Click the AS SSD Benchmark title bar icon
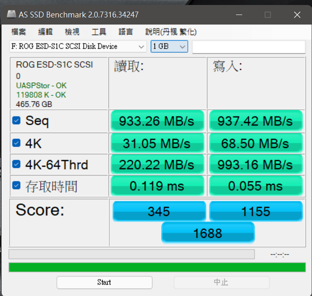312x296 pixels. [x=11, y=14]
